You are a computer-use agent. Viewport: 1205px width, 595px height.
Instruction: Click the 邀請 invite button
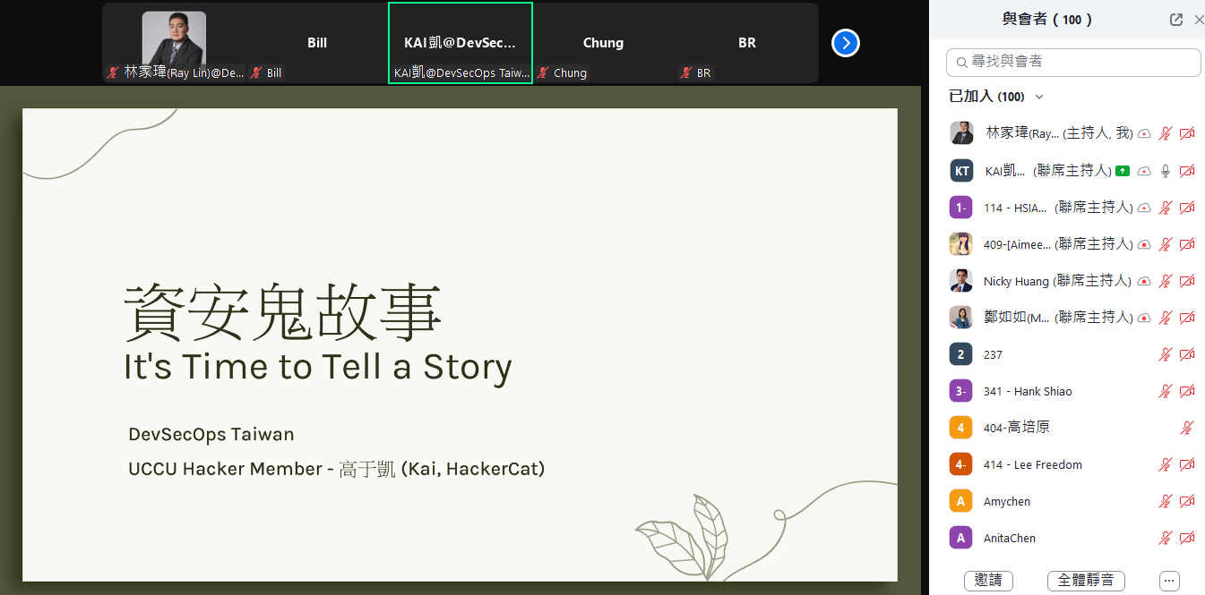coord(988,581)
